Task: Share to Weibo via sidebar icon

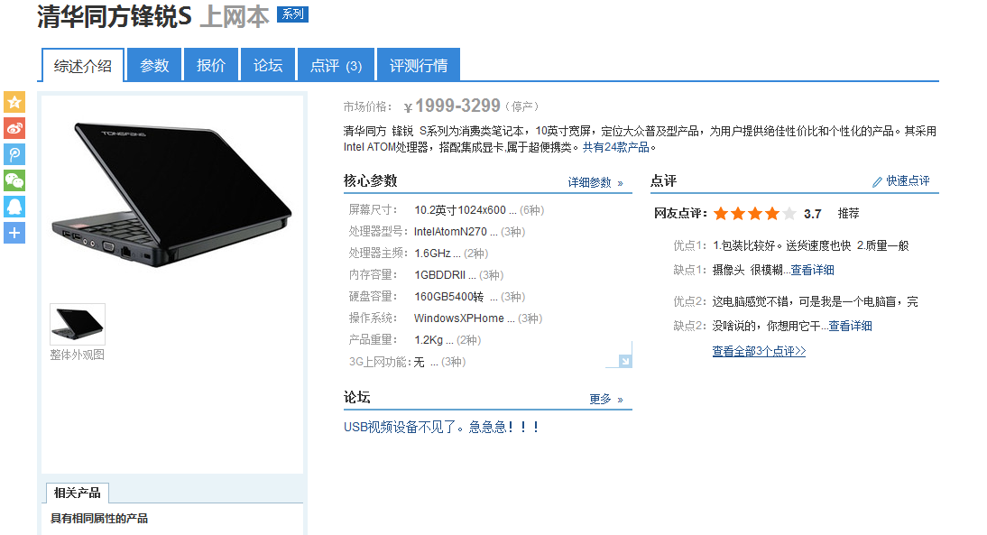Action: pos(14,128)
